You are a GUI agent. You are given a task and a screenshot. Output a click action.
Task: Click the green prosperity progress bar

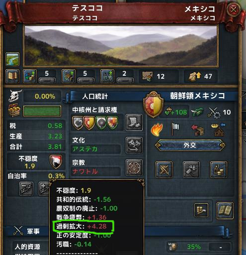42,111
